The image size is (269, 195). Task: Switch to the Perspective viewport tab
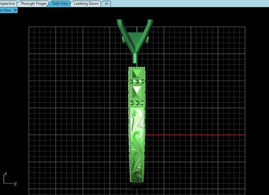[8, 4]
